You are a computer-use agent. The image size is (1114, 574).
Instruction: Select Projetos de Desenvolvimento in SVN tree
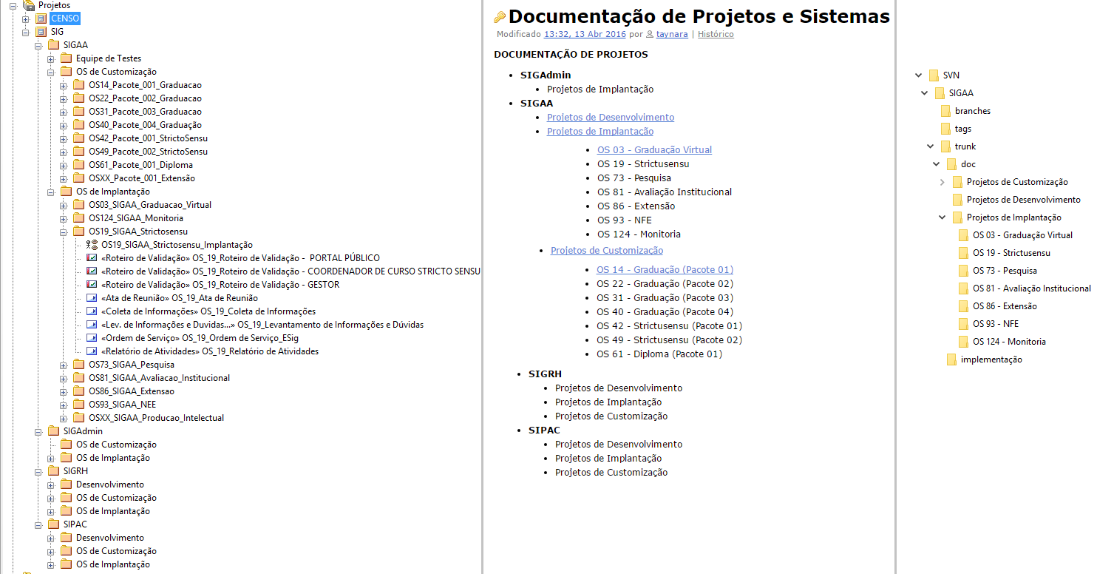click(1023, 200)
